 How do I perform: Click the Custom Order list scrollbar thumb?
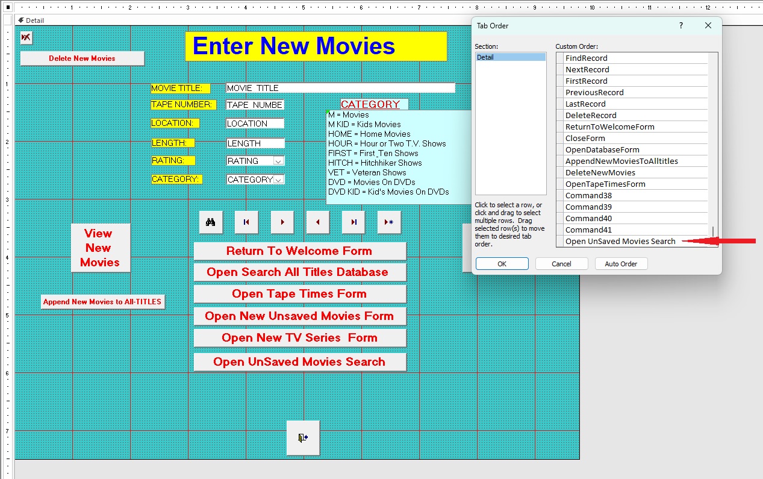(713, 233)
